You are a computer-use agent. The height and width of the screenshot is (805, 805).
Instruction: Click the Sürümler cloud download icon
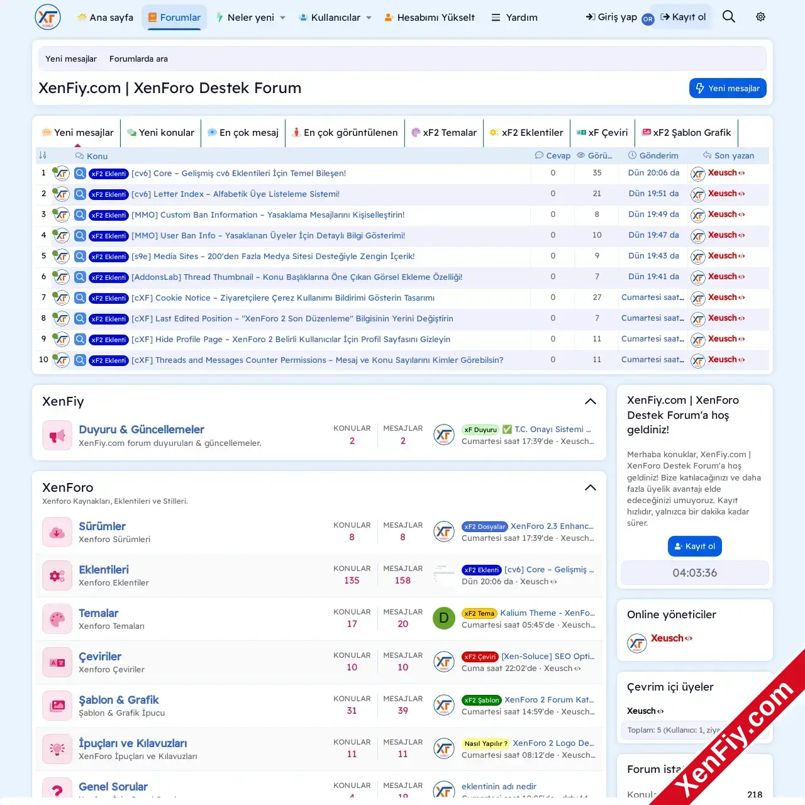point(57,532)
